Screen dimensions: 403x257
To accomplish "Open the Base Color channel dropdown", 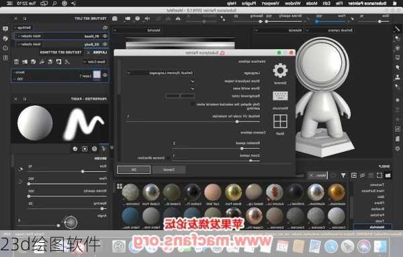I will point(94,62).
